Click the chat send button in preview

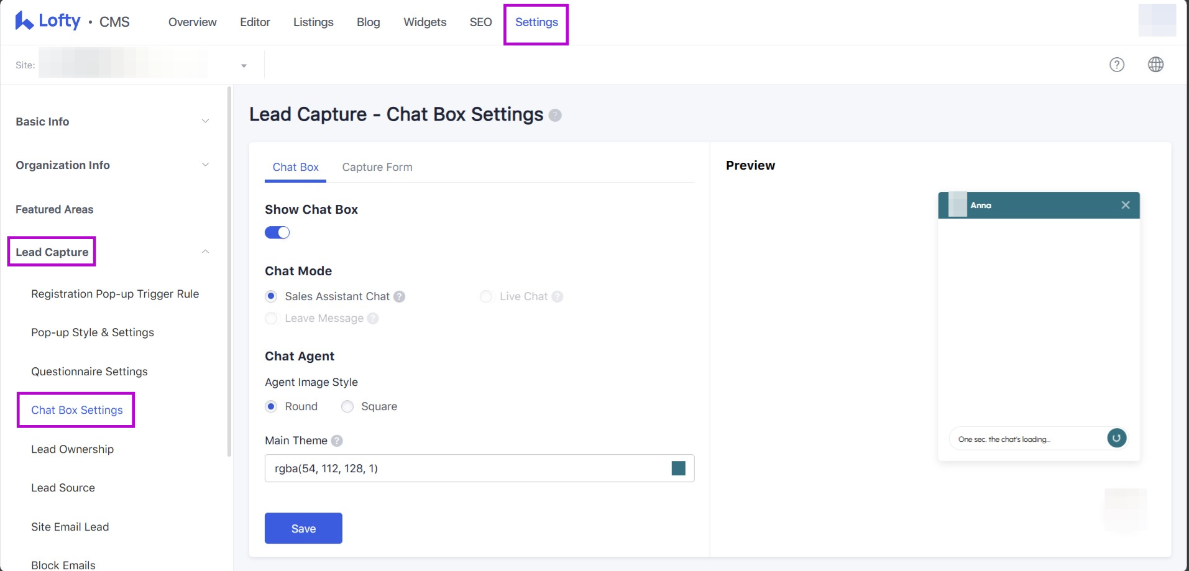[1116, 438]
